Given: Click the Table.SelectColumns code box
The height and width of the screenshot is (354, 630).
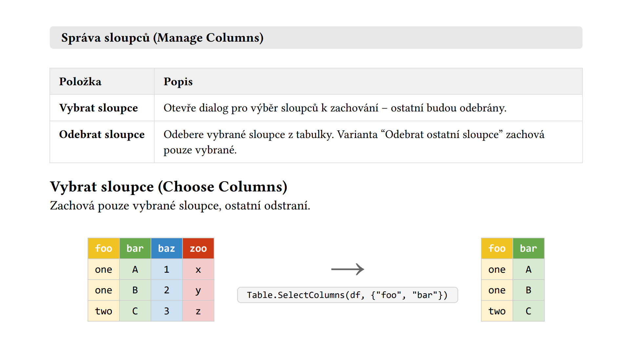Looking at the screenshot, I should pos(347,295).
